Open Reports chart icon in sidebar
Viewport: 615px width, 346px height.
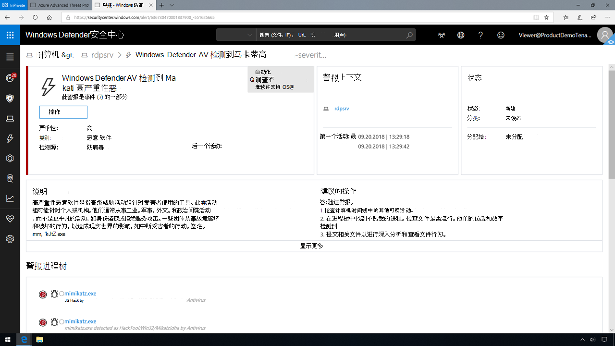[10, 198]
